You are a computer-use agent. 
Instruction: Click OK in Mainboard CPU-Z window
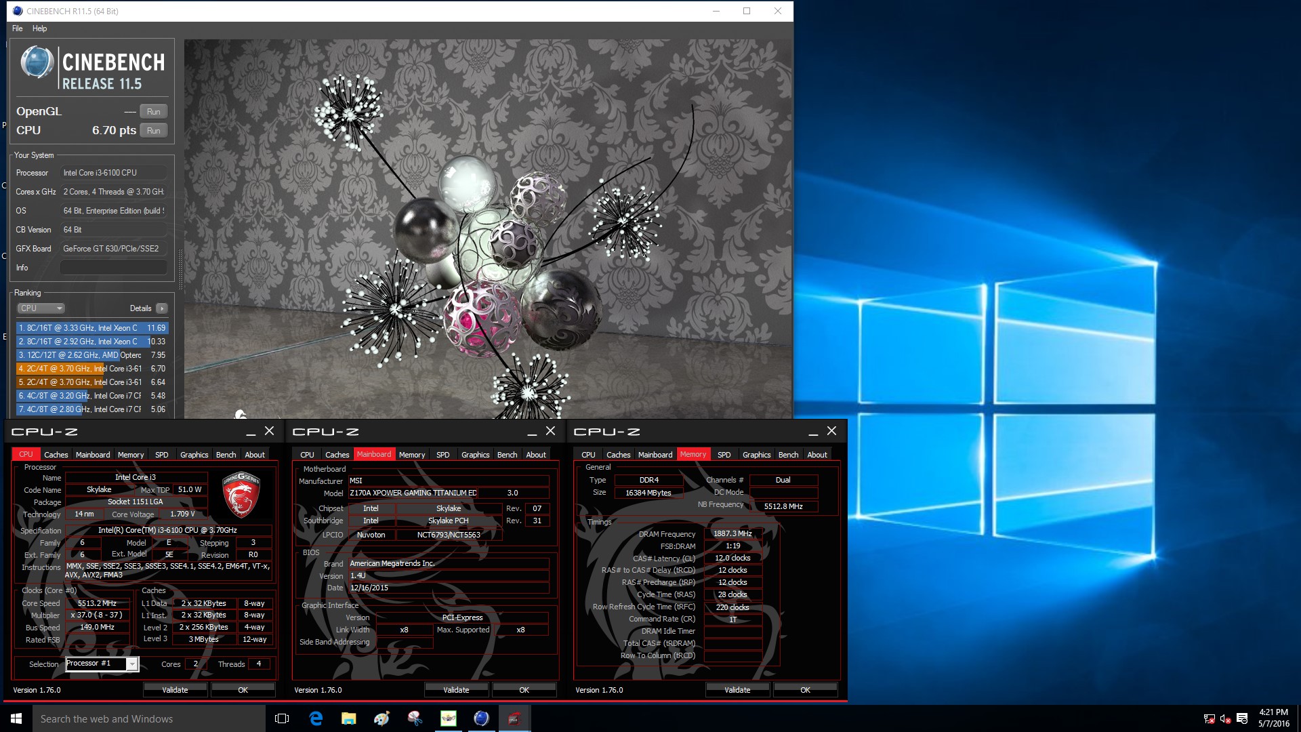coord(524,690)
